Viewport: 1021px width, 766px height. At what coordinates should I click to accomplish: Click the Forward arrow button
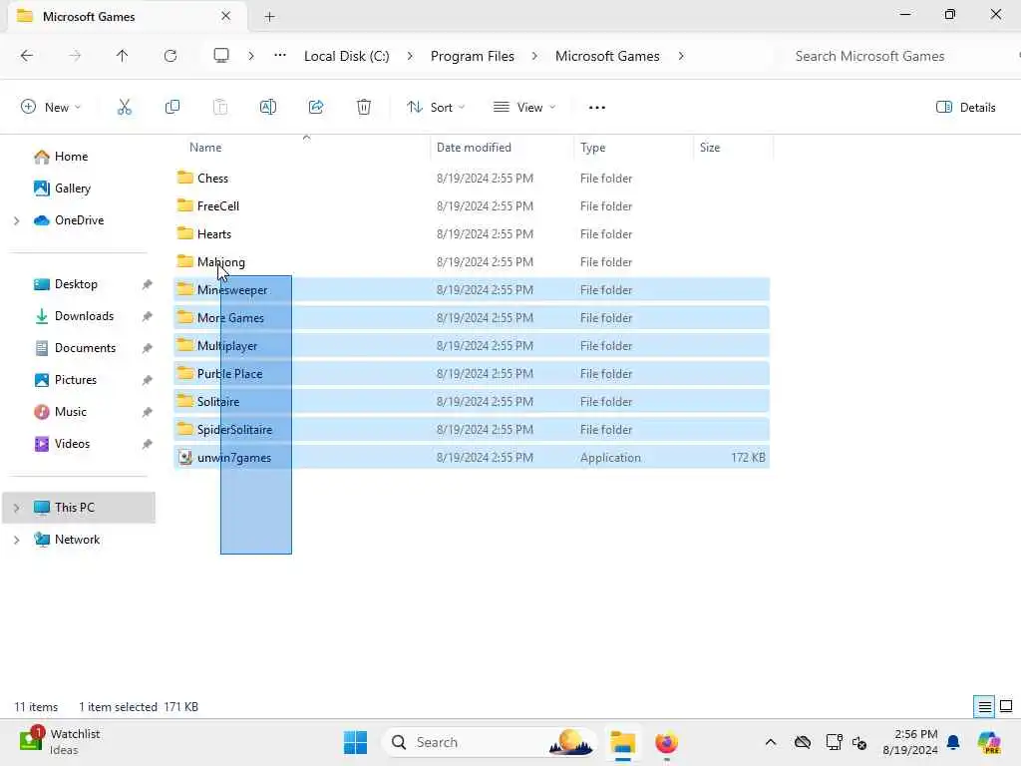click(x=75, y=56)
